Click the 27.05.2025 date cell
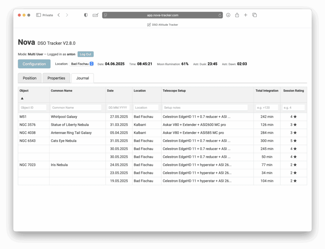 [x=119, y=117]
